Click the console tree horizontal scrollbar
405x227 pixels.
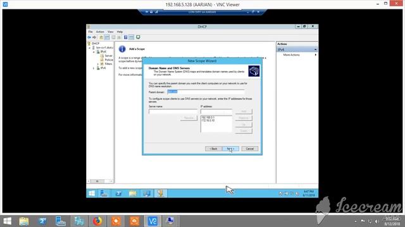click(100, 181)
